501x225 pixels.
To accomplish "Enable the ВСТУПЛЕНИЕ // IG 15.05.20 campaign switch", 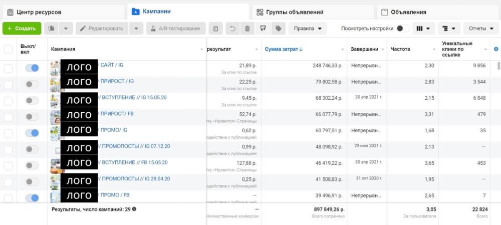I will pyautogui.click(x=32, y=101).
